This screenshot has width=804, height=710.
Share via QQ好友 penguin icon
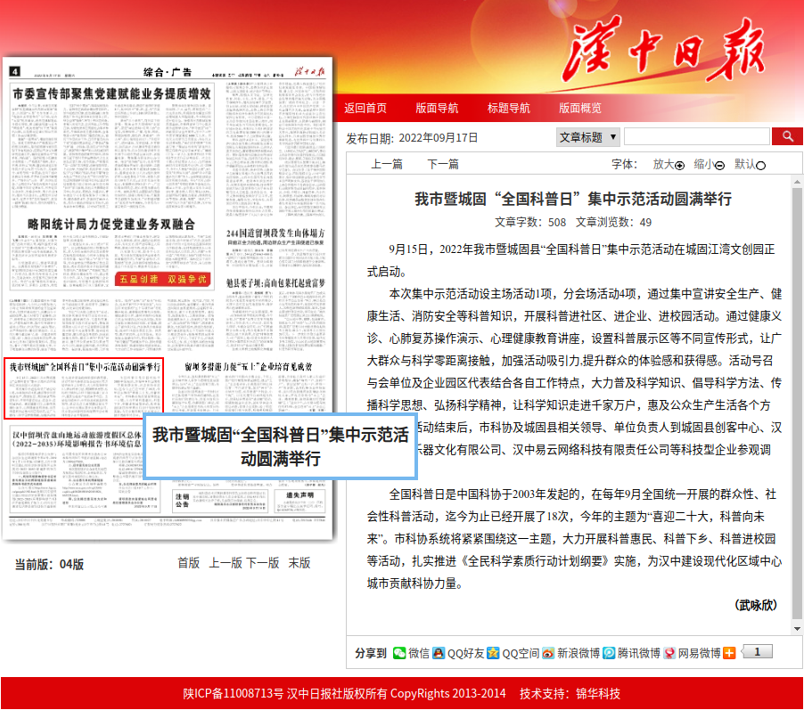[439, 653]
